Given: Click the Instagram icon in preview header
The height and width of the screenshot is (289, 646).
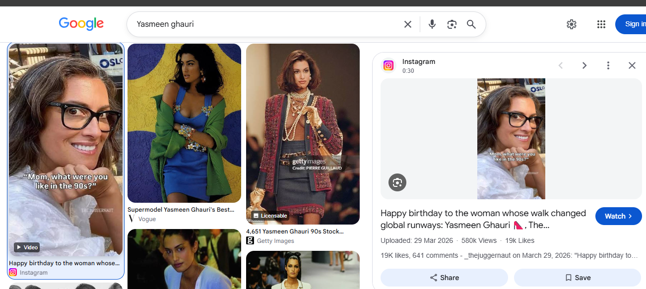Looking at the screenshot, I should tap(388, 65).
